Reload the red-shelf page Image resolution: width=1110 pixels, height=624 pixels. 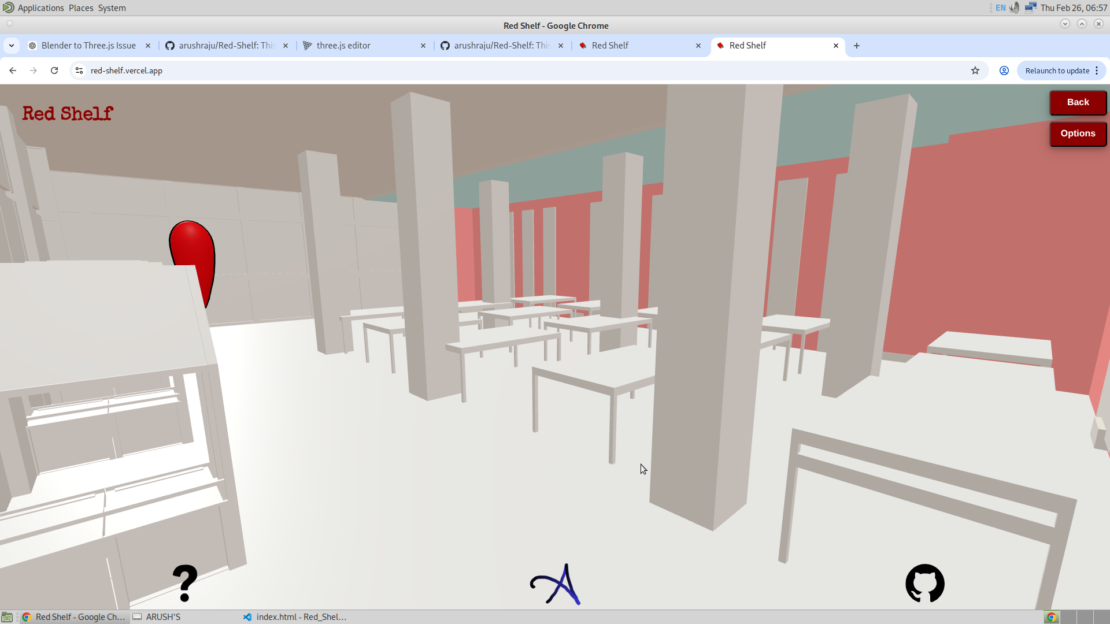click(54, 70)
